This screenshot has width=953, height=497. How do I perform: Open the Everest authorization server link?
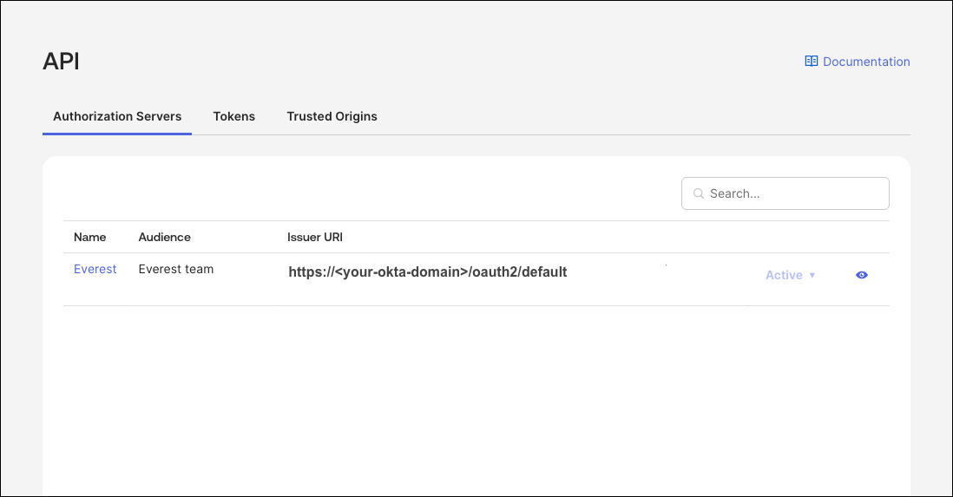95,269
